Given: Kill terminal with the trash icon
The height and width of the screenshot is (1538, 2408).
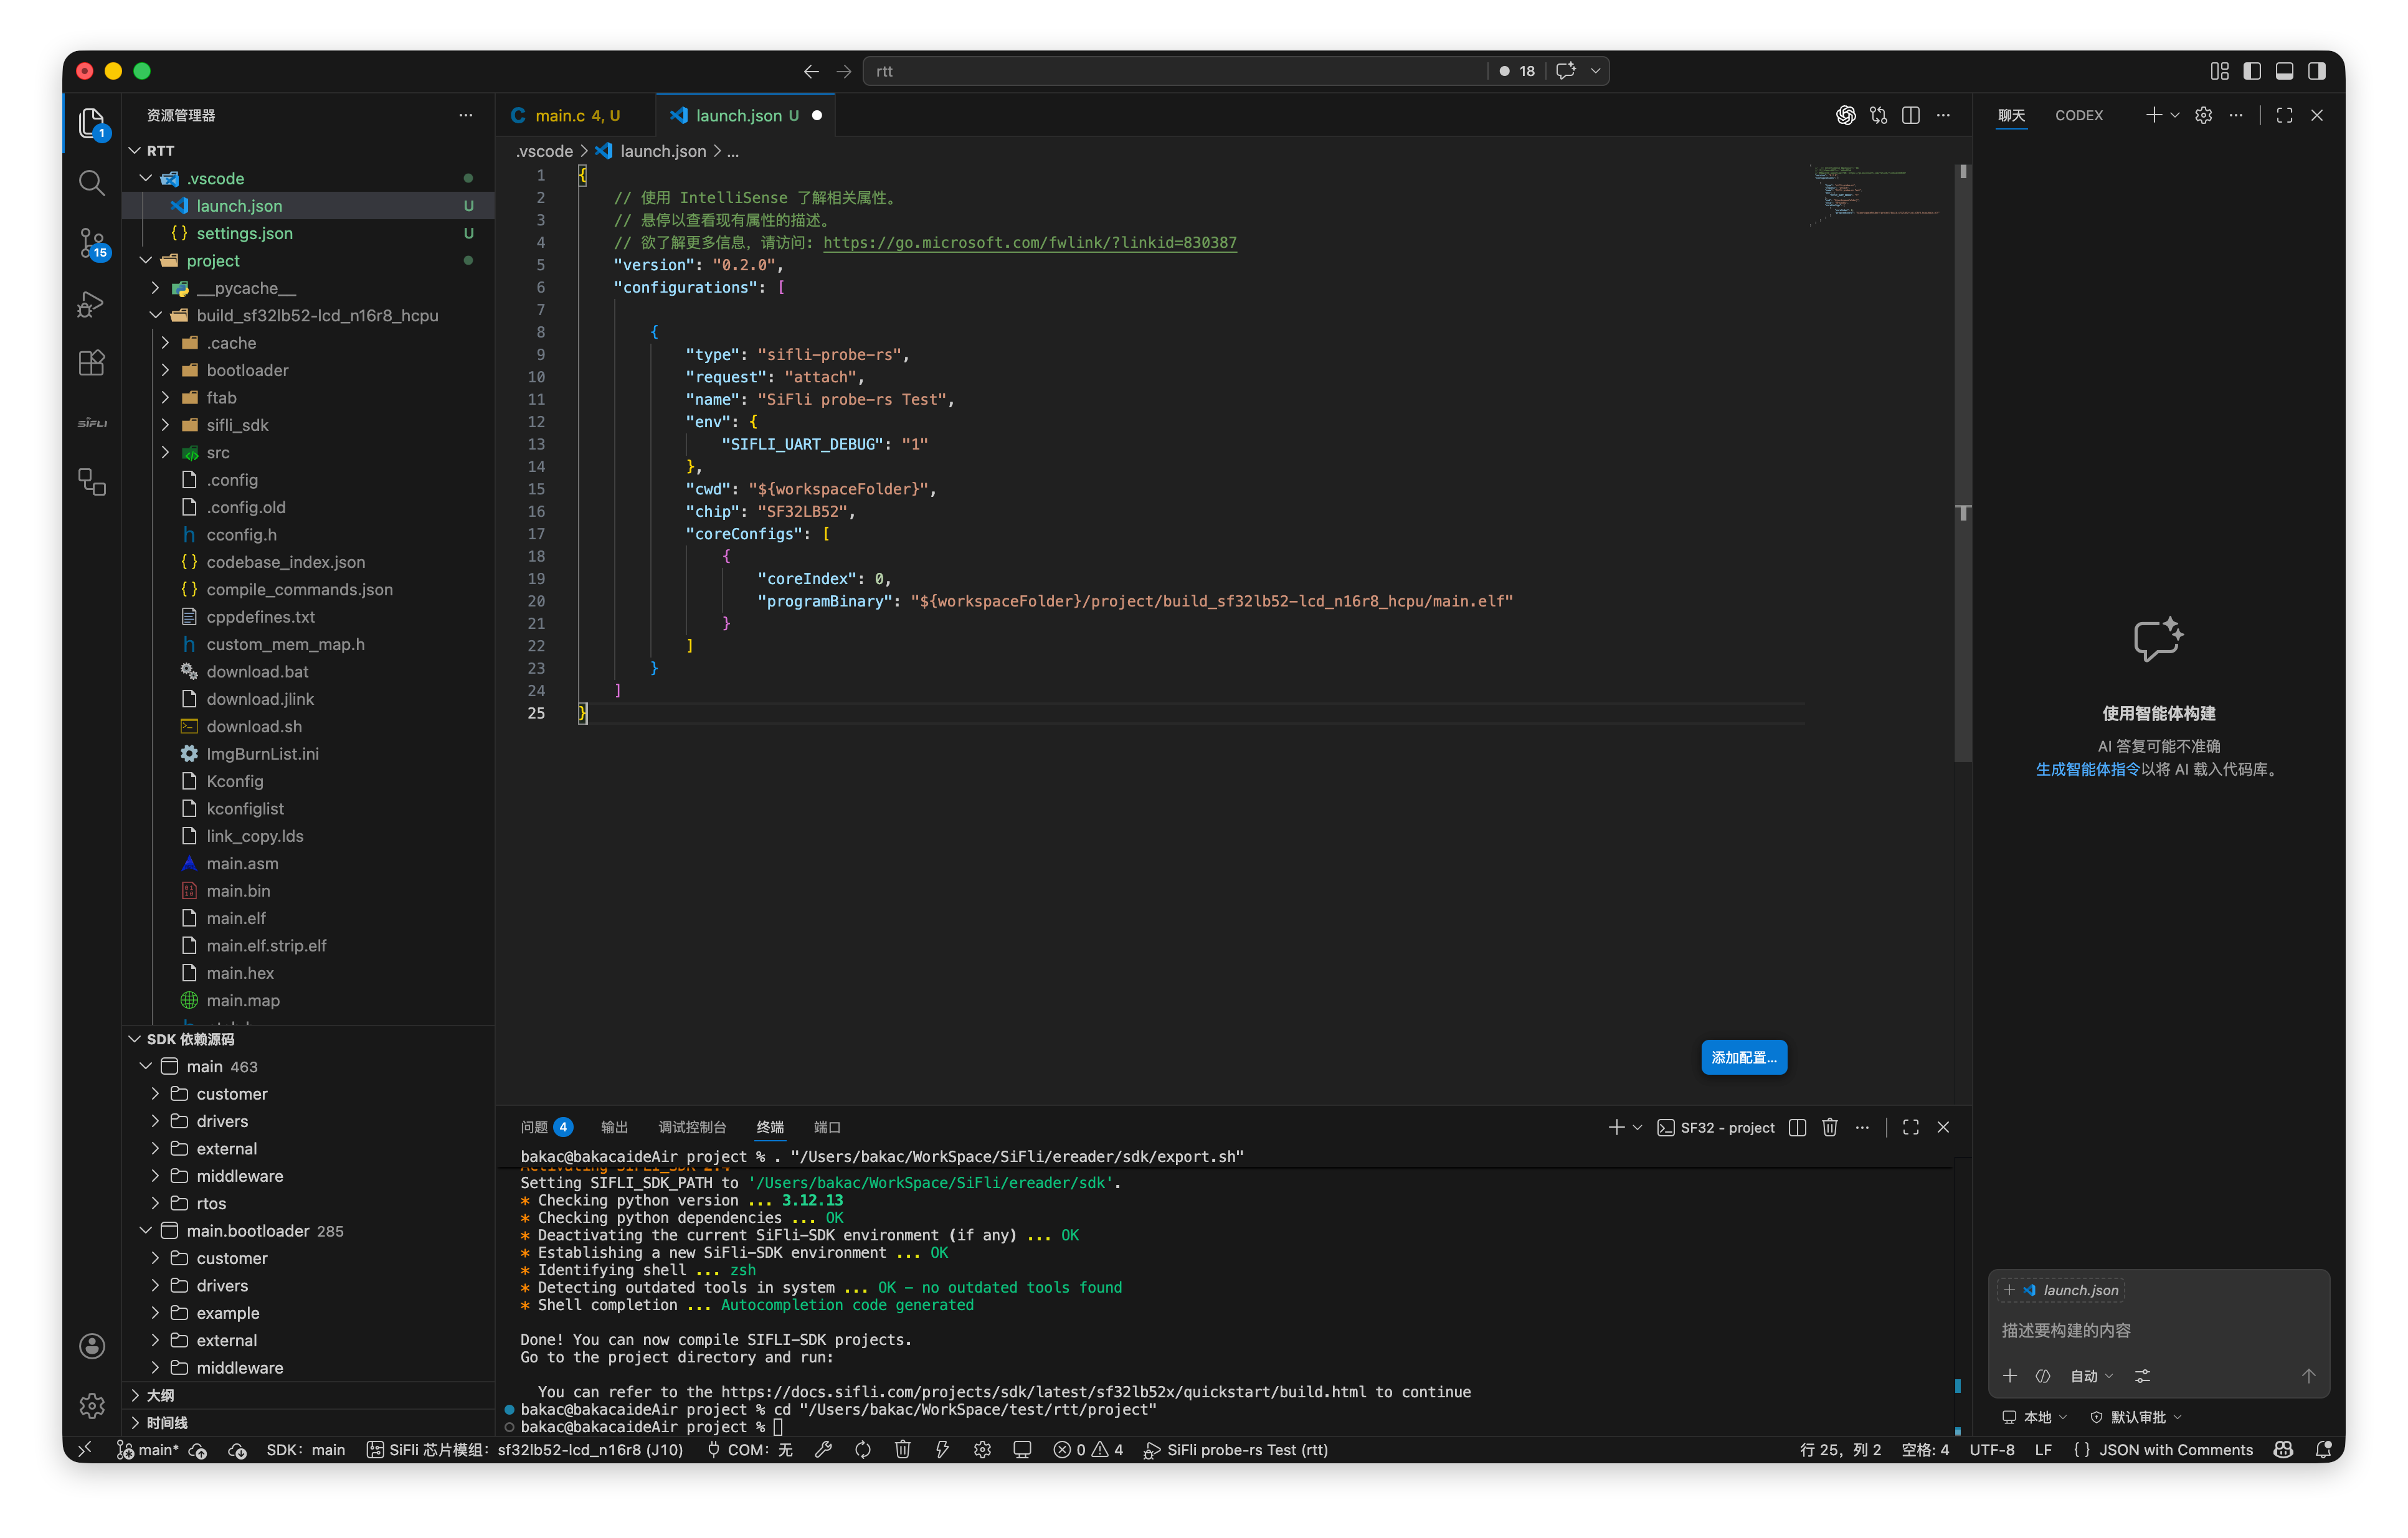Looking at the screenshot, I should [x=1829, y=1127].
